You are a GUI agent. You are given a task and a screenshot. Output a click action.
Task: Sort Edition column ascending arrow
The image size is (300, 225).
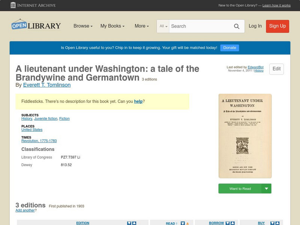[134, 223]
